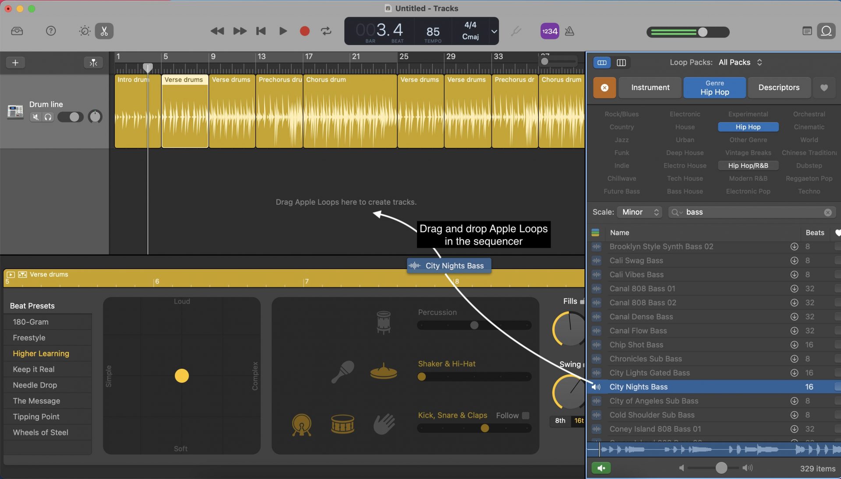The width and height of the screenshot is (841, 479).
Task: Clear the bass search field
Action: 827,213
